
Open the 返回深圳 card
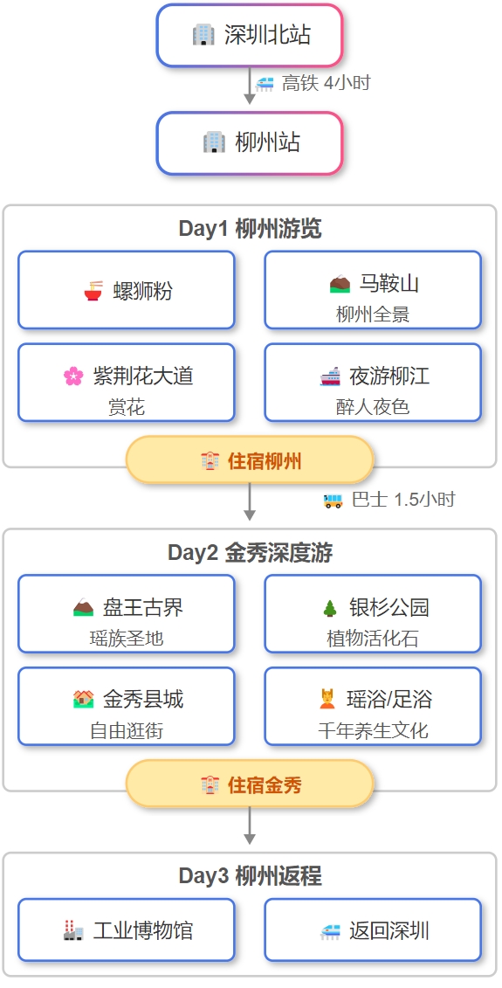373,930
